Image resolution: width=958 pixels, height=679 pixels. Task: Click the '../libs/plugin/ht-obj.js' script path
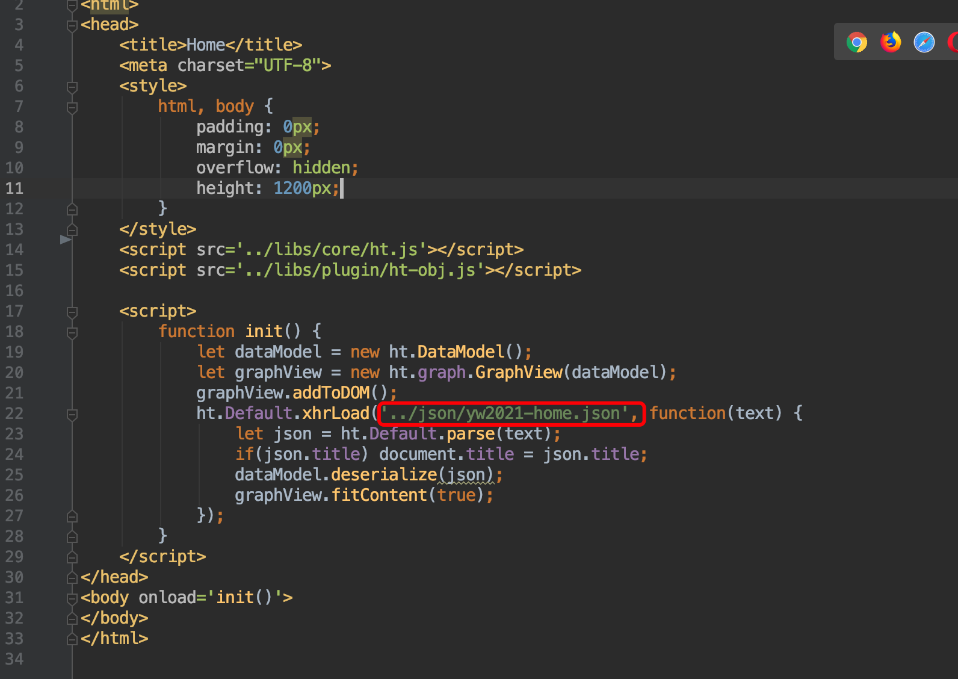pyautogui.click(x=360, y=270)
